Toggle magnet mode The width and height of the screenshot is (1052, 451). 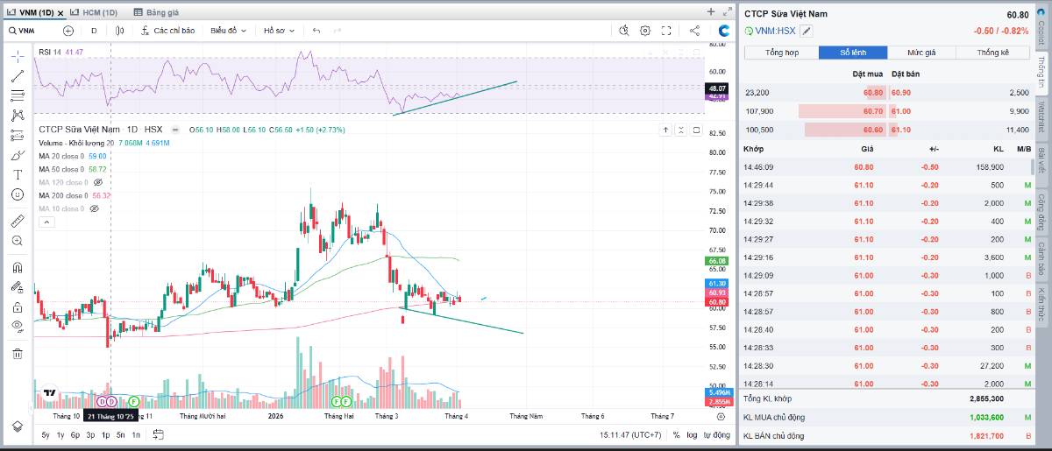click(18, 267)
